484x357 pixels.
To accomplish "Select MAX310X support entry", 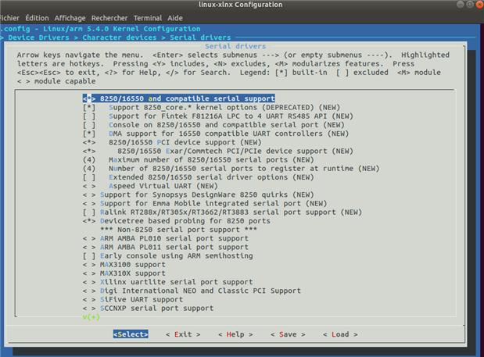I will pyautogui.click(x=124, y=273).
